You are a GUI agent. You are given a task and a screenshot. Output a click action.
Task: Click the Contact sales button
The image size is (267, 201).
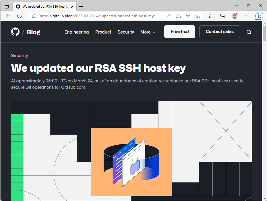pos(219,32)
